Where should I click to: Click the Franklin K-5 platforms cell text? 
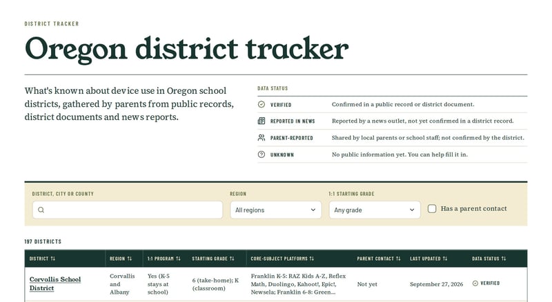tap(298, 284)
